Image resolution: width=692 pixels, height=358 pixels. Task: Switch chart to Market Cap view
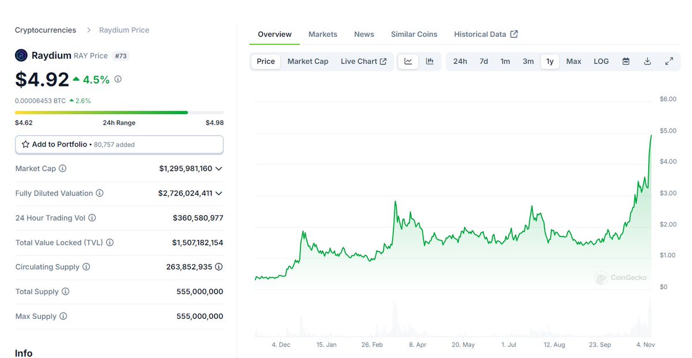[307, 61]
